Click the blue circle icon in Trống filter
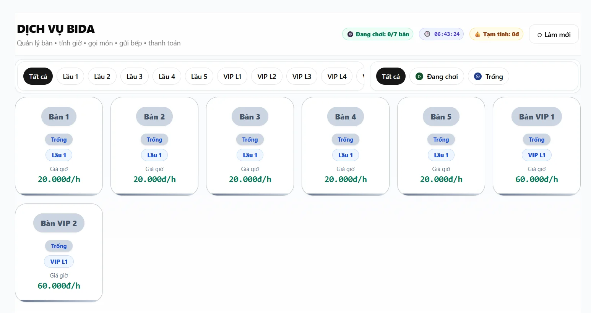This screenshot has height=313, width=591. coord(477,76)
